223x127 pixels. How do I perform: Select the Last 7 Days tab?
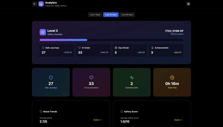click(95, 15)
